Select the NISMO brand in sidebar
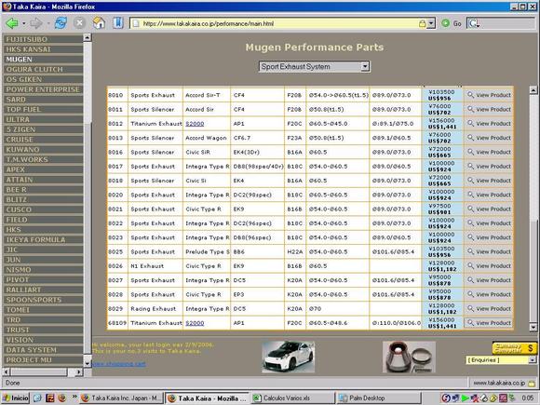The height and width of the screenshot is (405, 540). click(x=43, y=270)
